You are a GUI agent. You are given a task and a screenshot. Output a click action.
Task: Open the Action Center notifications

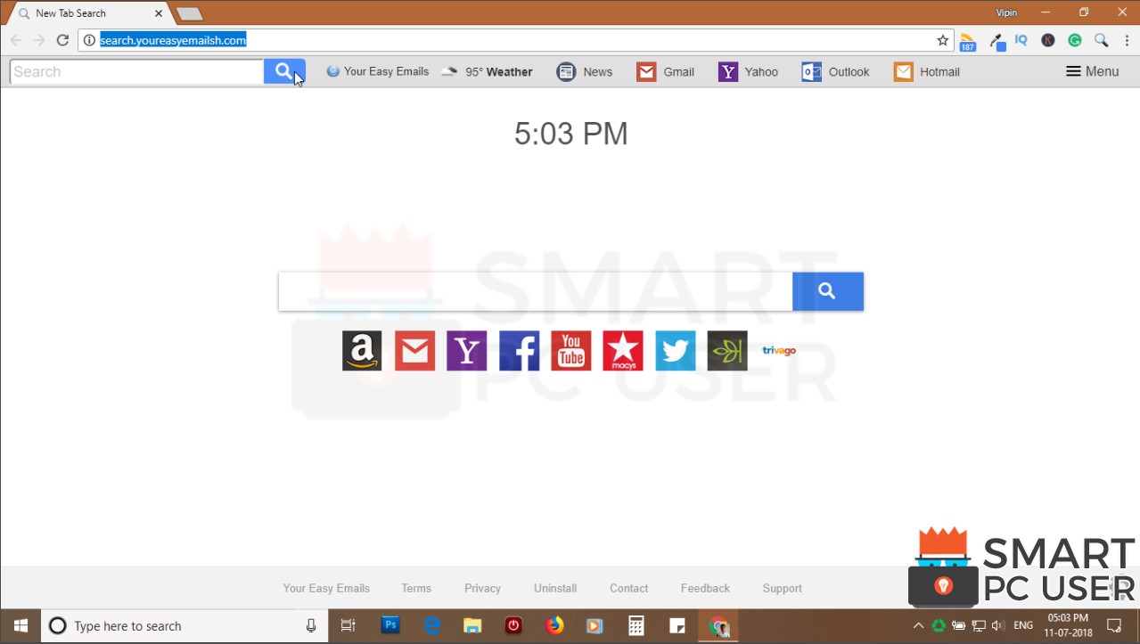[x=1113, y=626]
